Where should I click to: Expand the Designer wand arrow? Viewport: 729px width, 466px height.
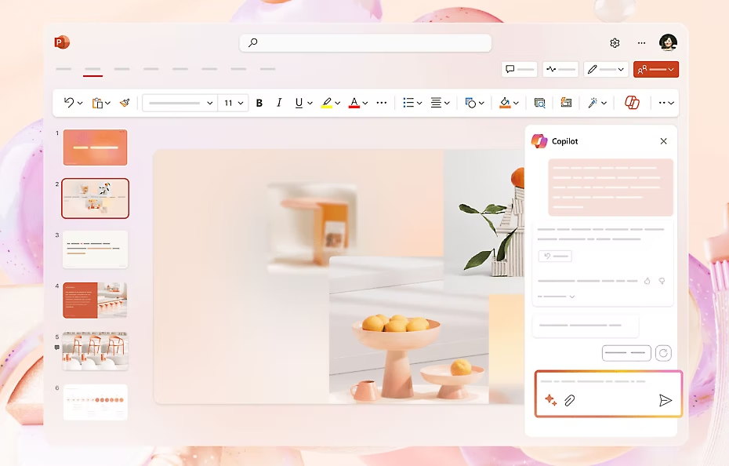click(604, 103)
